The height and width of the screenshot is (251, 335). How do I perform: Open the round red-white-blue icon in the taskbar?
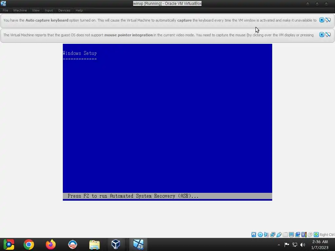73,244
